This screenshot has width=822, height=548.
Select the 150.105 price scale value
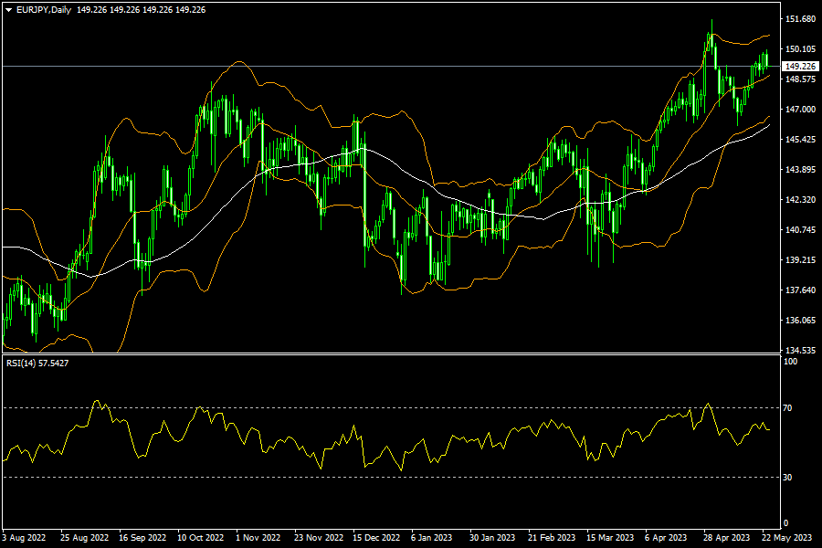pyautogui.click(x=800, y=48)
